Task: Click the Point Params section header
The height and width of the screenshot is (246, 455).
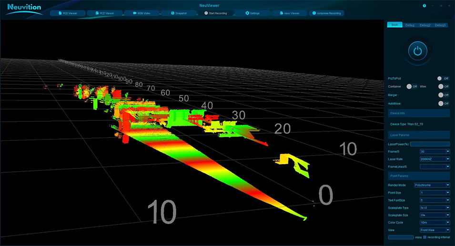Action: (x=419, y=176)
